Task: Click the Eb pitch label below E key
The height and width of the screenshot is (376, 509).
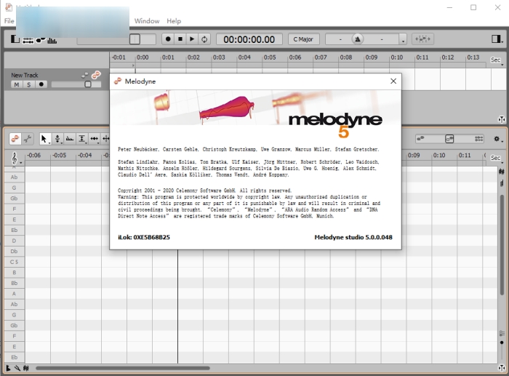Action: pos(14,230)
